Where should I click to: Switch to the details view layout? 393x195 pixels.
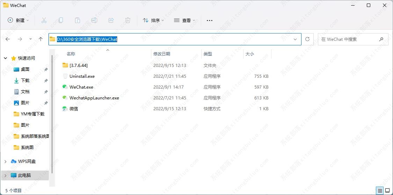coord(380,190)
